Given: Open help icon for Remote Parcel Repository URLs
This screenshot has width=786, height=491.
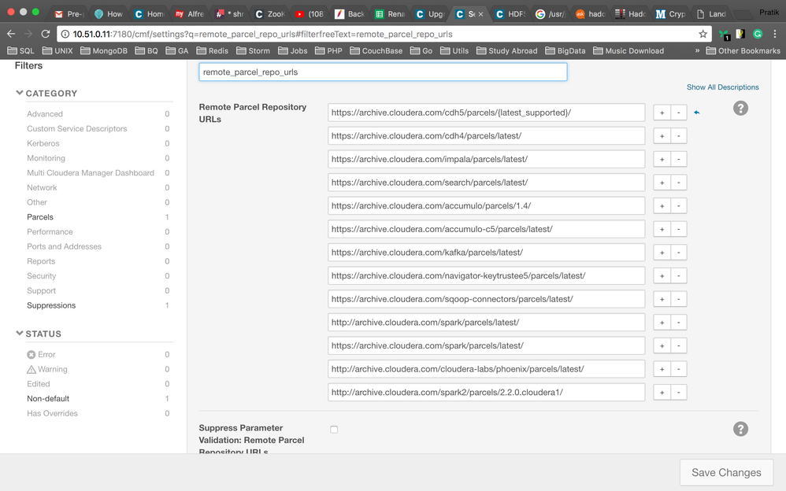Looking at the screenshot, I should (740, 109).
